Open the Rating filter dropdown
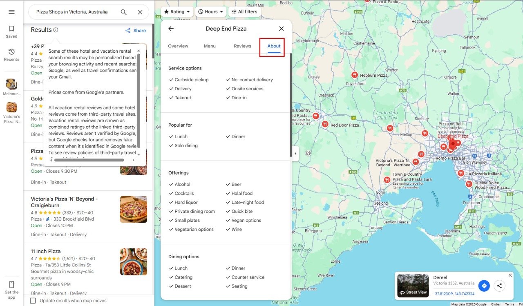The width and height of the screenshot is (523, 306). point(177,12)
